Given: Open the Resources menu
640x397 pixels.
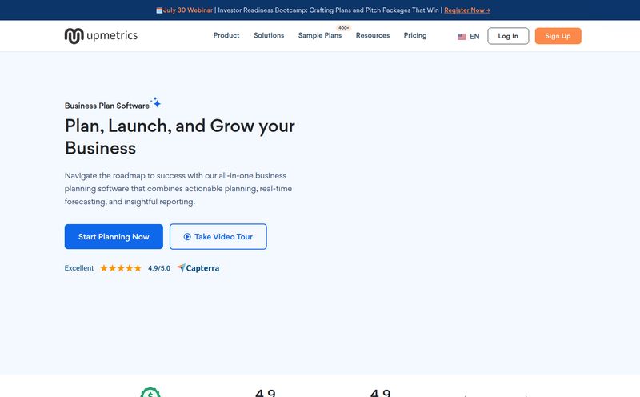Looking at the screenshot, I should click(373, 35).
